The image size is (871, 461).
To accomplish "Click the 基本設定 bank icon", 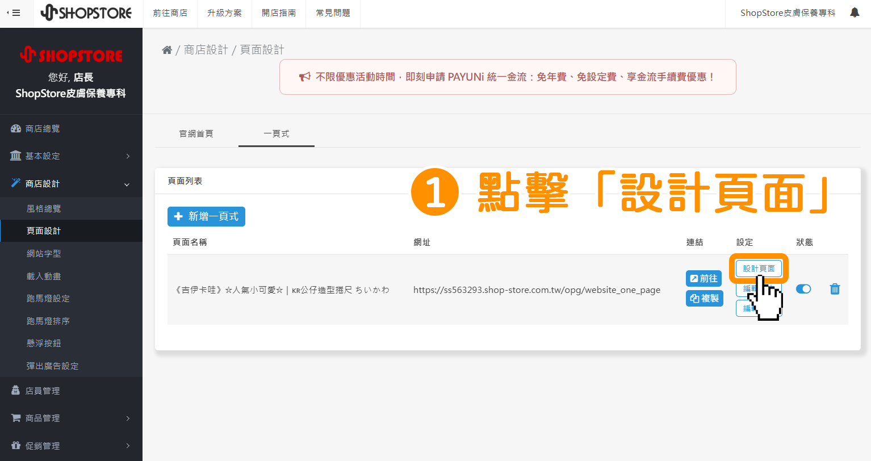I will click(x=16, y=156).
